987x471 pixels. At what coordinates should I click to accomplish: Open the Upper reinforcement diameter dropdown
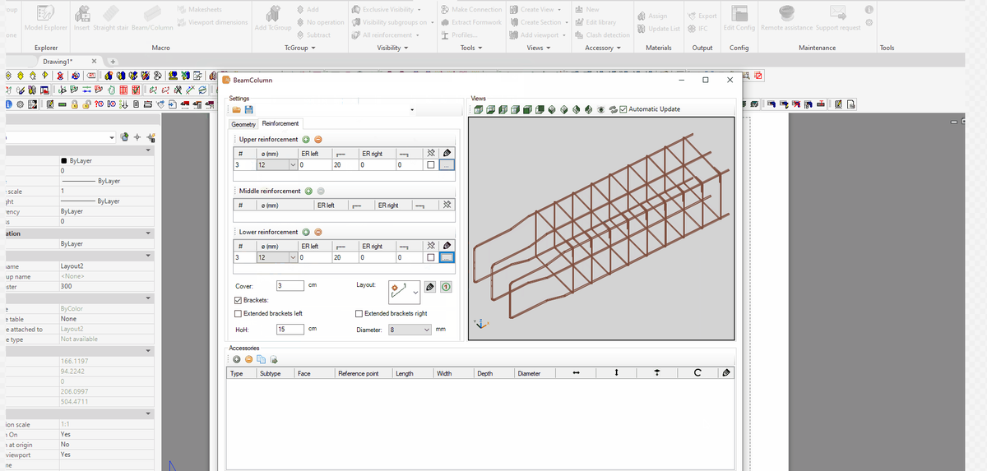point(294,165)
